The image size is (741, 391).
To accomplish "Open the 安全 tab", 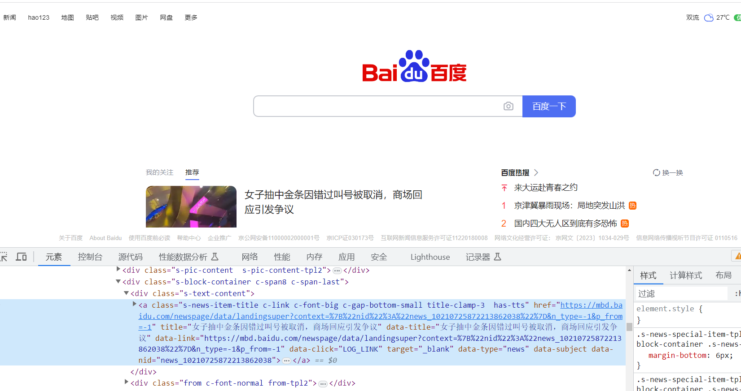I will point(379,257).
